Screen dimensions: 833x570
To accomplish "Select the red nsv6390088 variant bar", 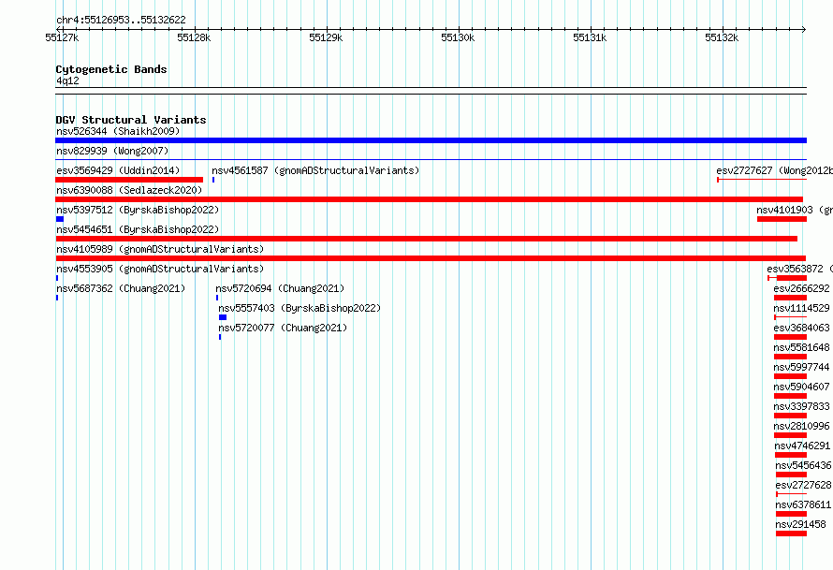I will click(430, 199).
